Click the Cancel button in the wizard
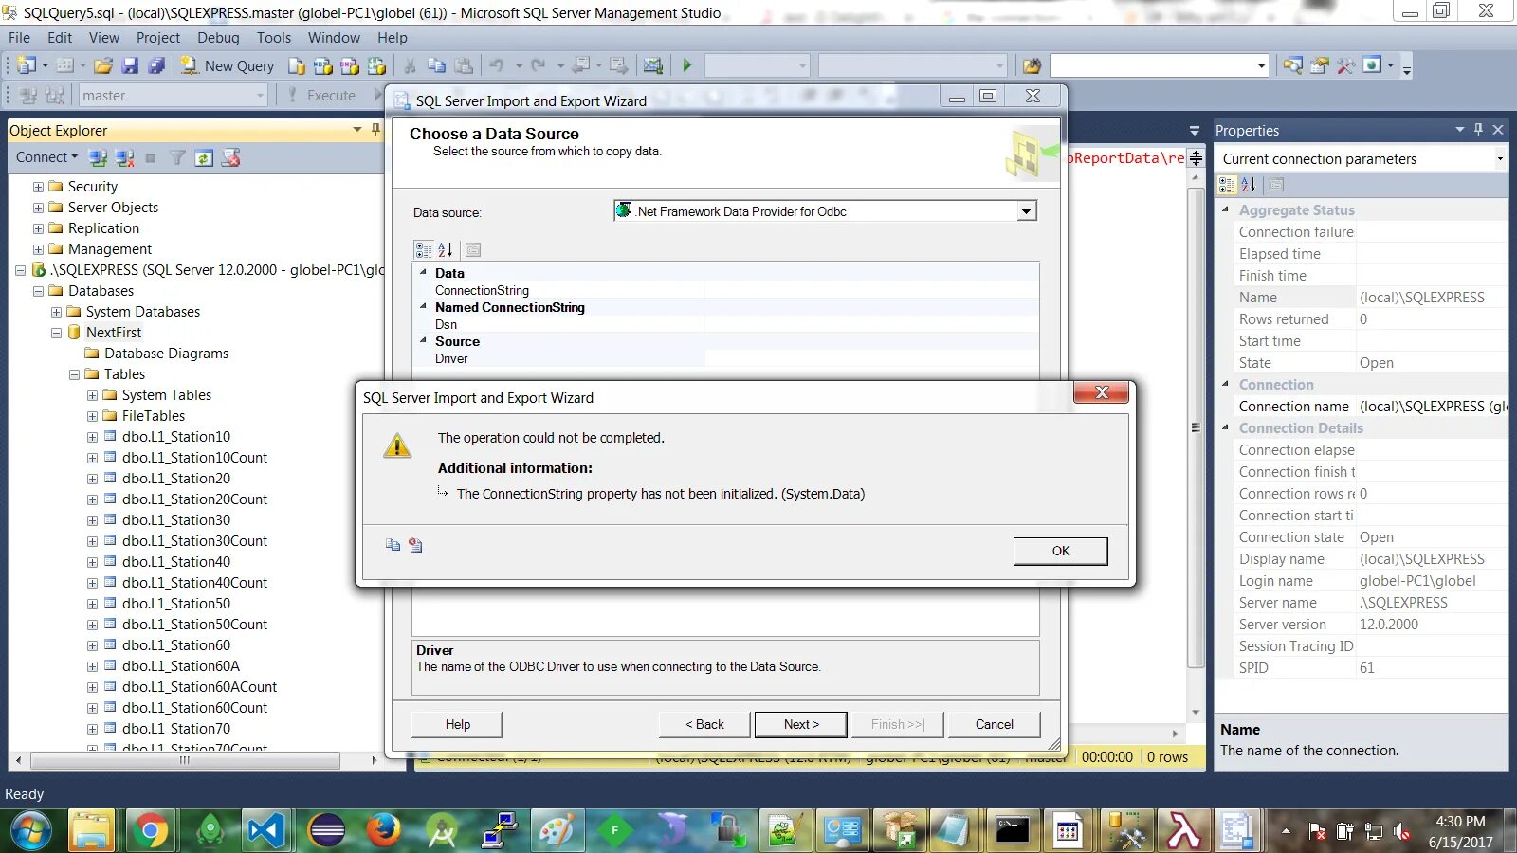This screenshot has height=853, width=1517. tap(994, 724)
